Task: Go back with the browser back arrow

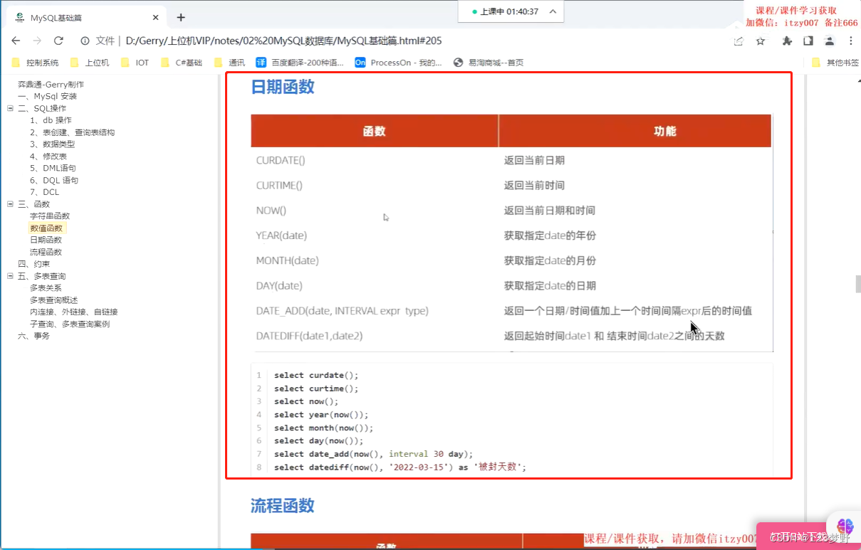Action: pyautogui.click(x=16, y=41)
